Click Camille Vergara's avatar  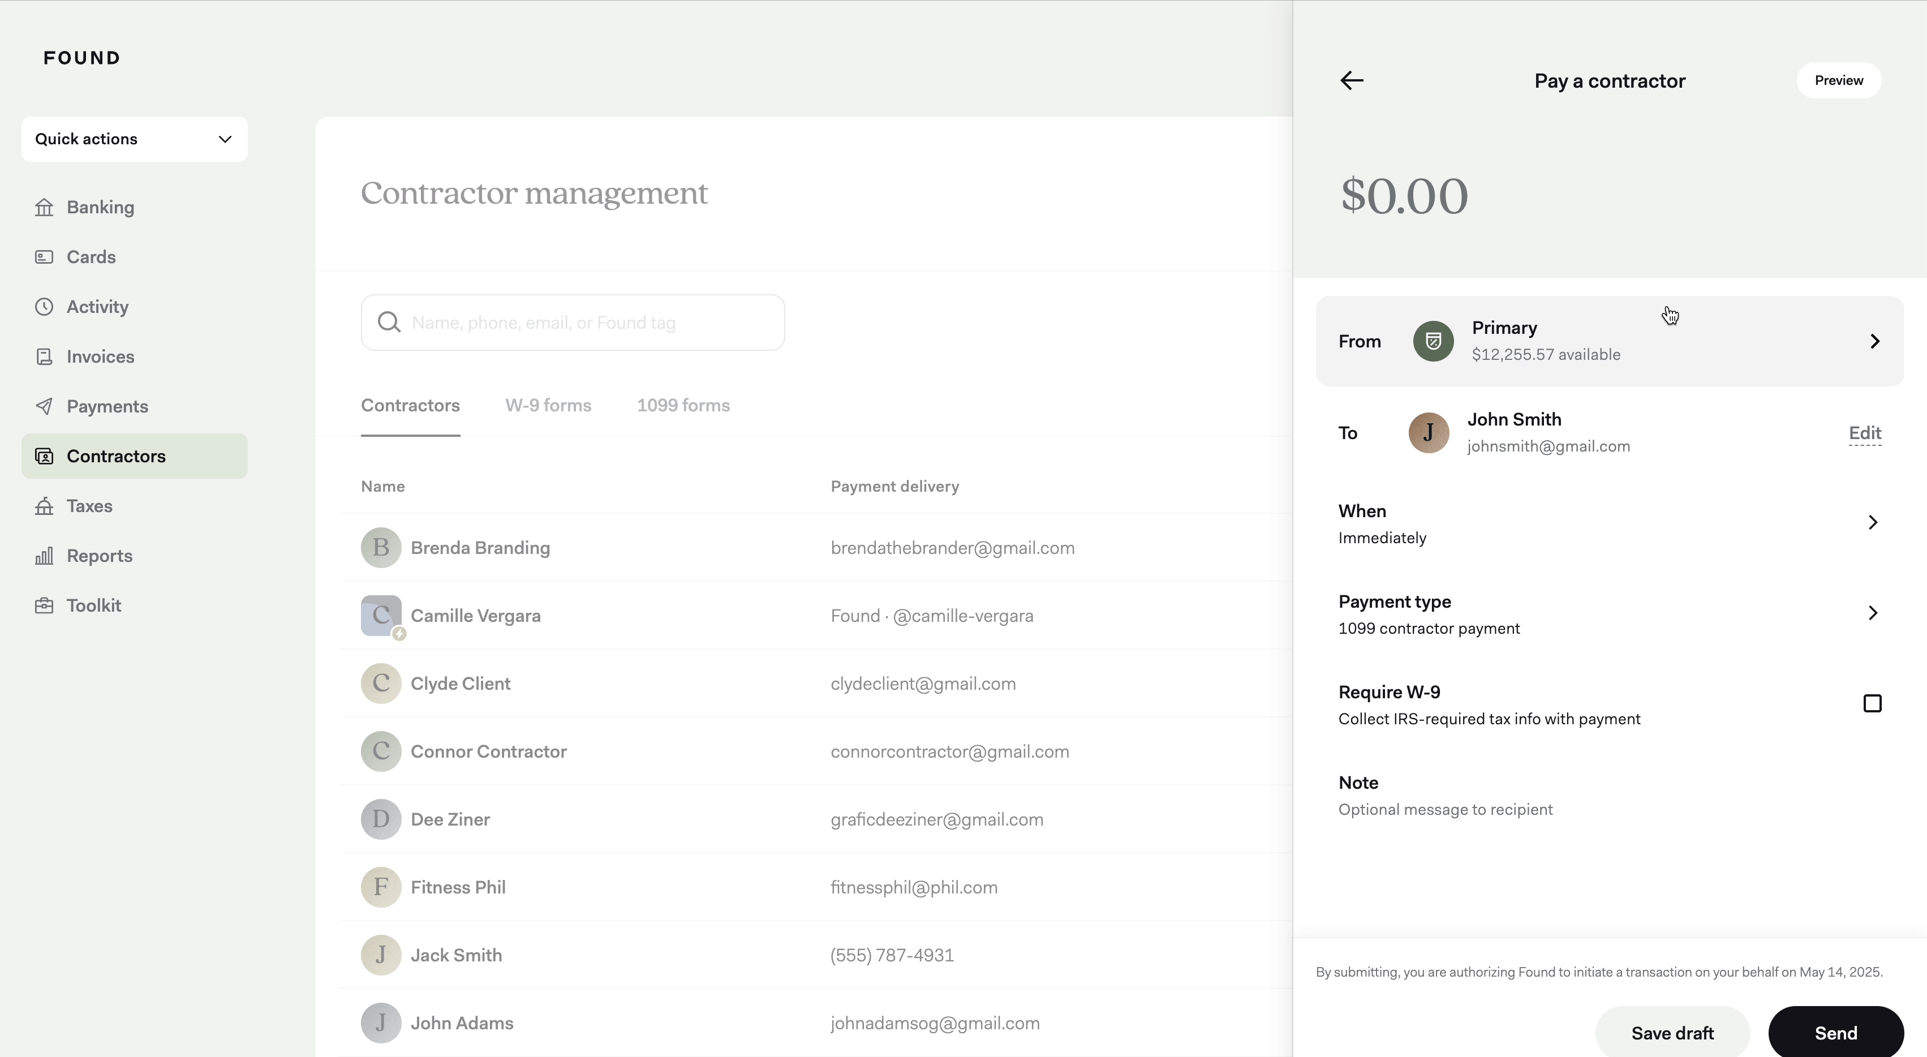pyautogui.click(x=381, y=616)
